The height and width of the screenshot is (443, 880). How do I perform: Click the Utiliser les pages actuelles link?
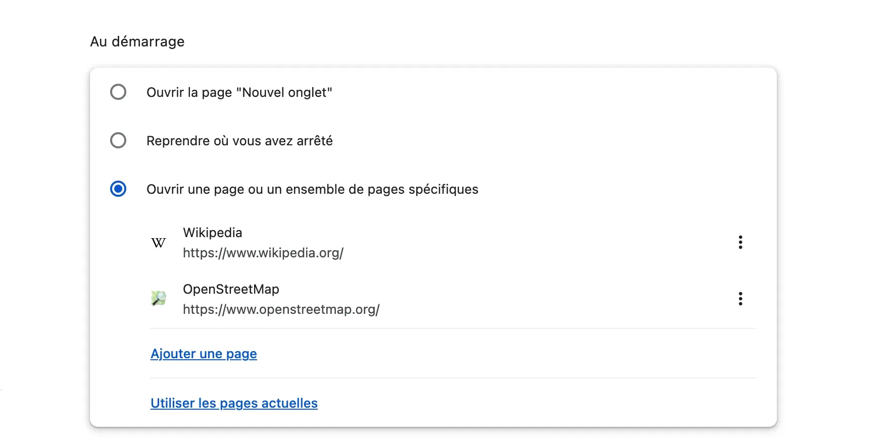pos(234,403)
